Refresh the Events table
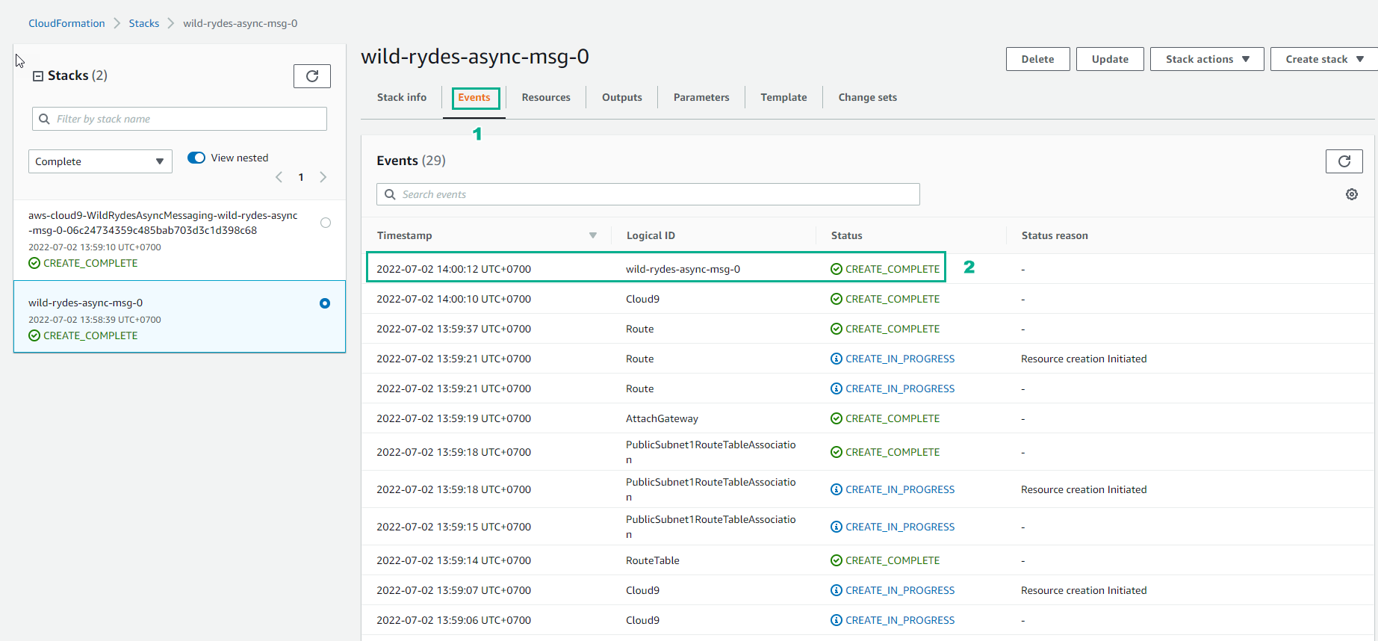 1344,161
